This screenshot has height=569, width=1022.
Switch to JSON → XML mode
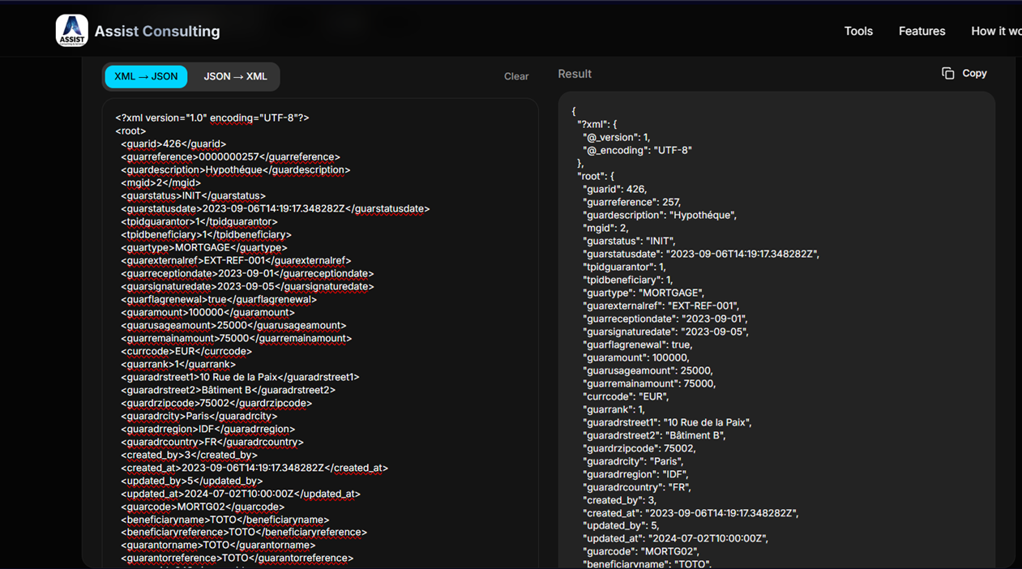(235, 76)
